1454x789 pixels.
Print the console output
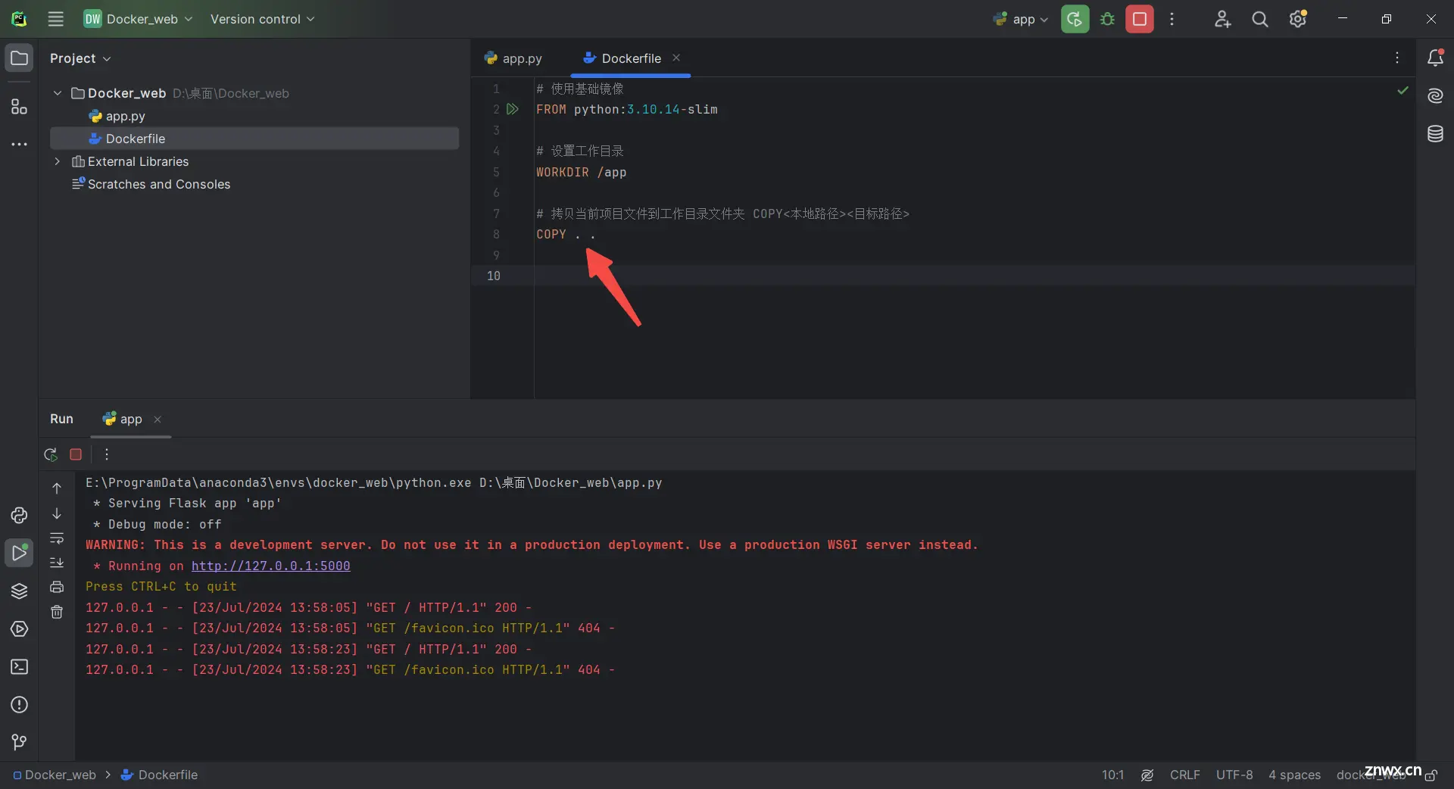57,587
